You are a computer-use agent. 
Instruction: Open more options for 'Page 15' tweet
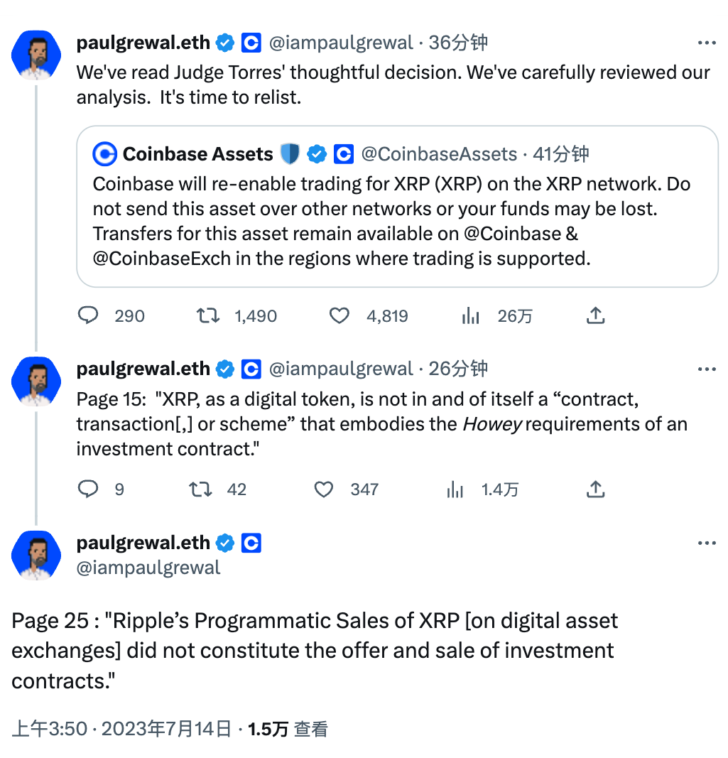point(707,369)
